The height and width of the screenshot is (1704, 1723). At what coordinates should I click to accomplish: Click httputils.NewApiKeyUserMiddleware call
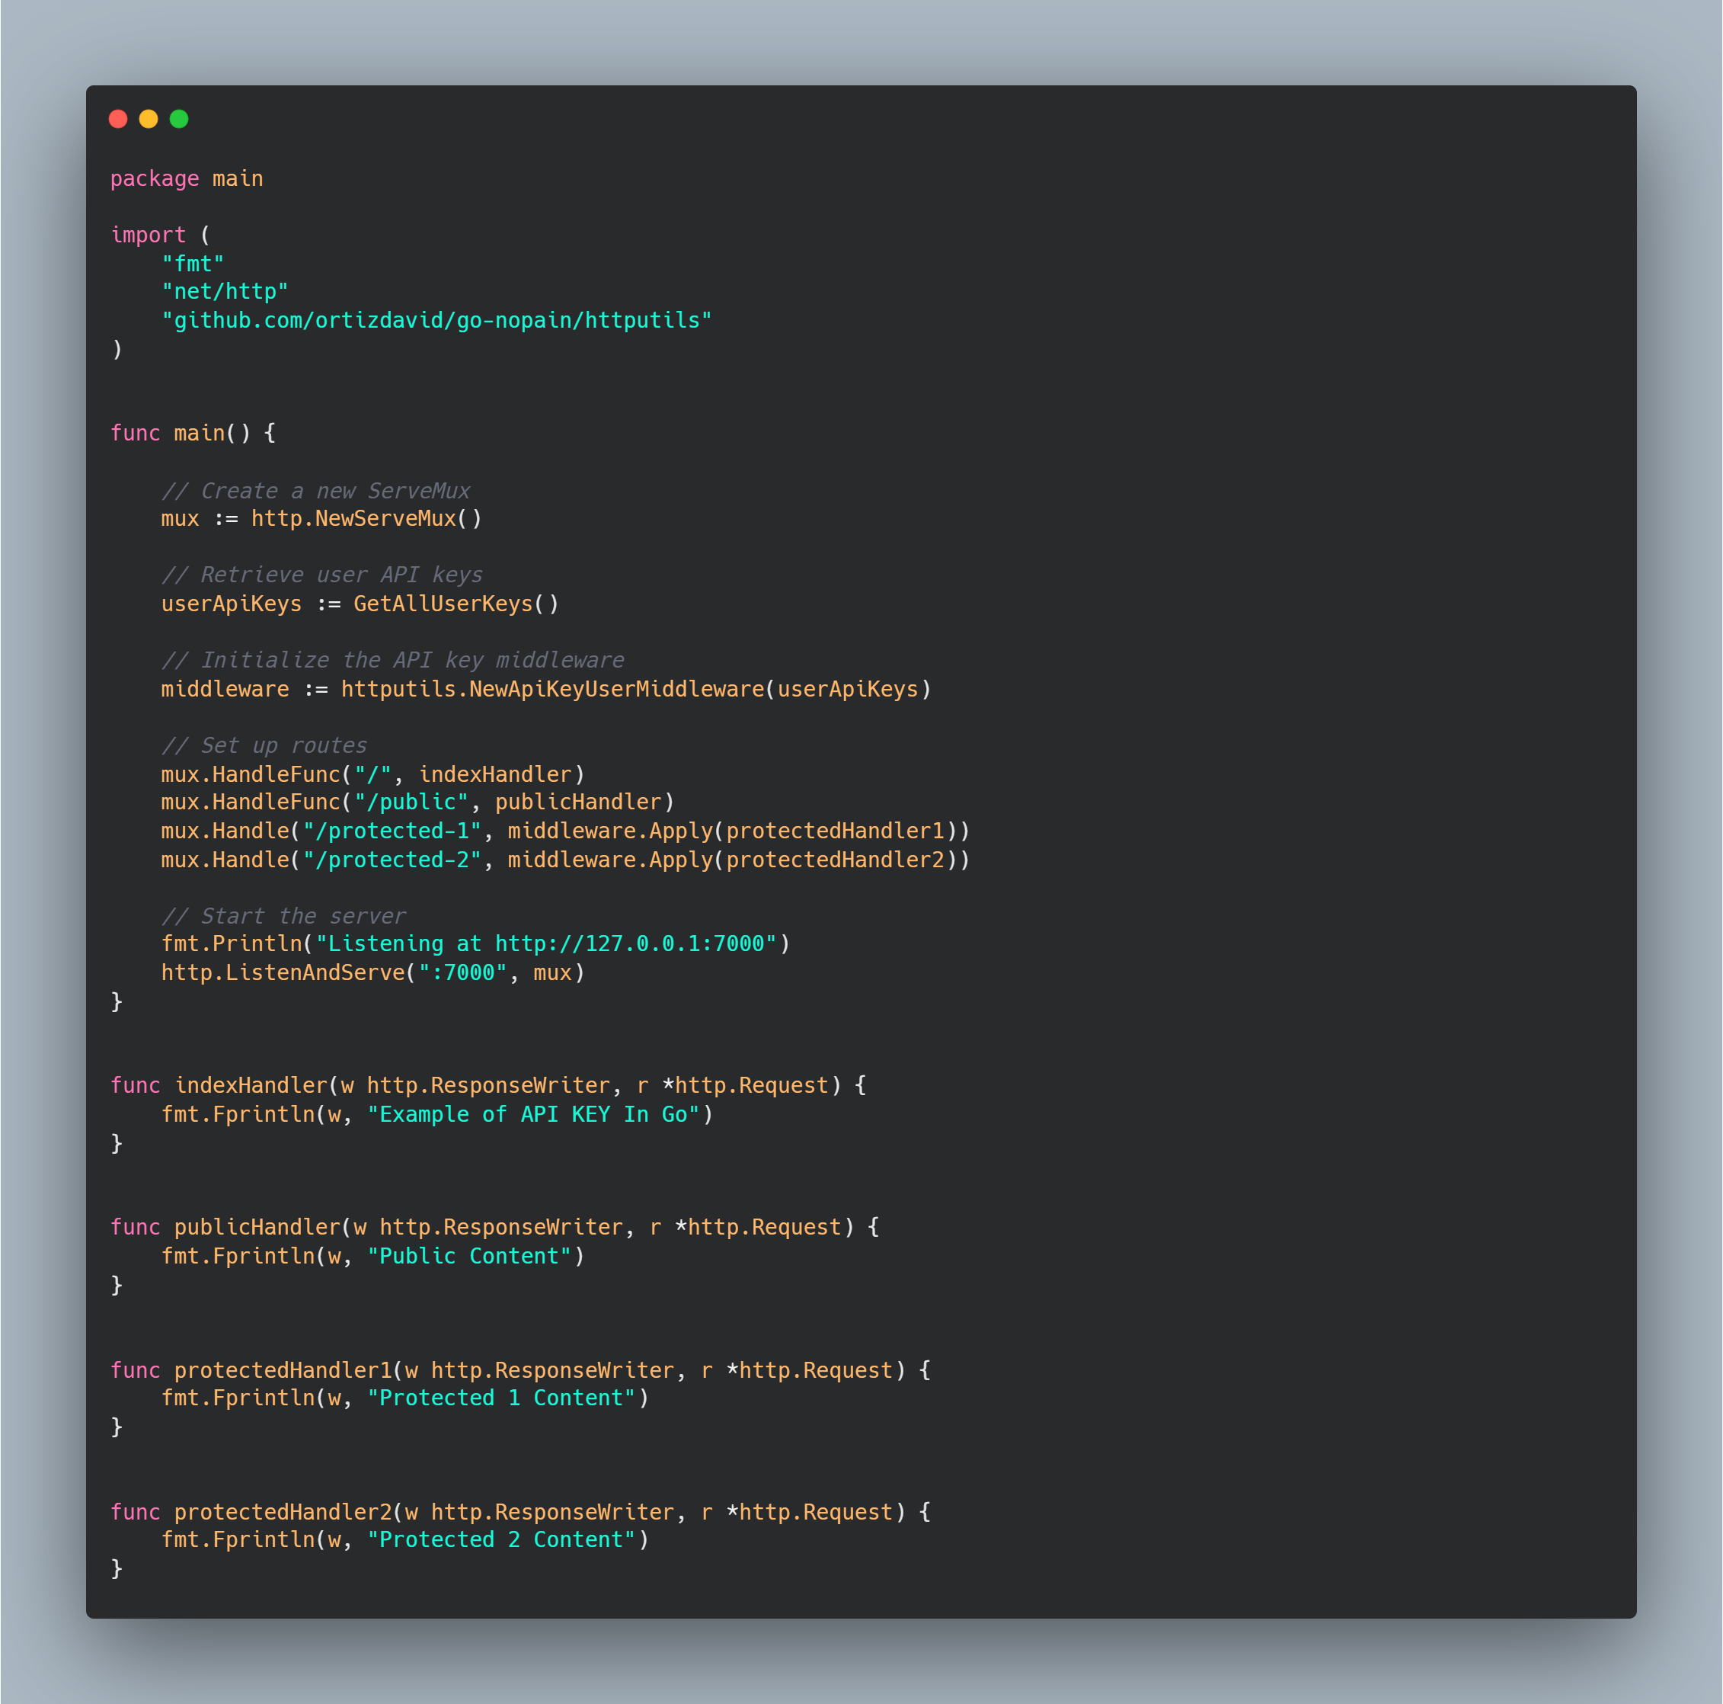pos(553,689)
